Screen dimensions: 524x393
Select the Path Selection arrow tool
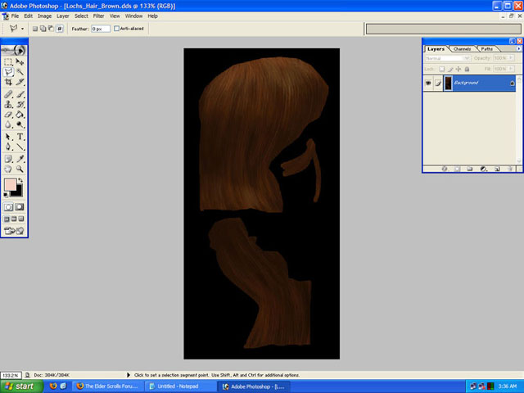click(x=8, y=137)
